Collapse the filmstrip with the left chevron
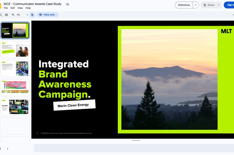The width and height of the screenshot is (234, 155). (8, 149)
